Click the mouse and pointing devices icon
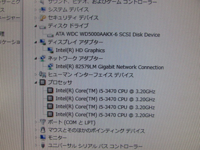The width and height of the screenshot is (200, 150). point(43,130)
